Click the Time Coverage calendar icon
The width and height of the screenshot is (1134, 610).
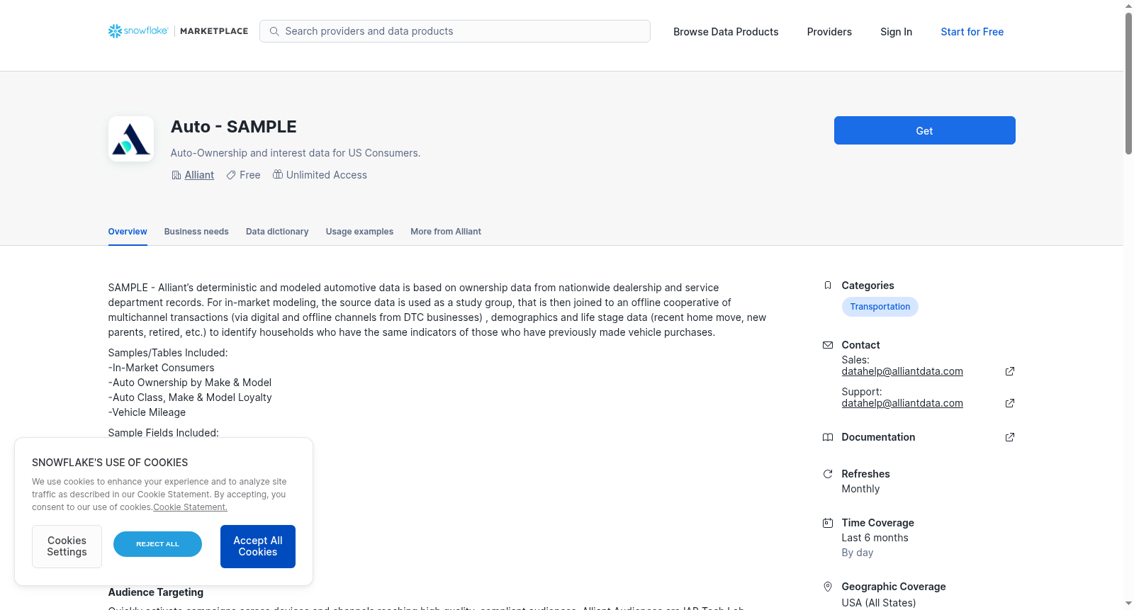[x=827, y=523]
